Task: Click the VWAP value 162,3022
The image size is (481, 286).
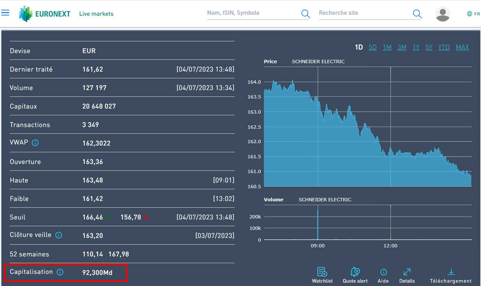Action: tap(96, 143)
